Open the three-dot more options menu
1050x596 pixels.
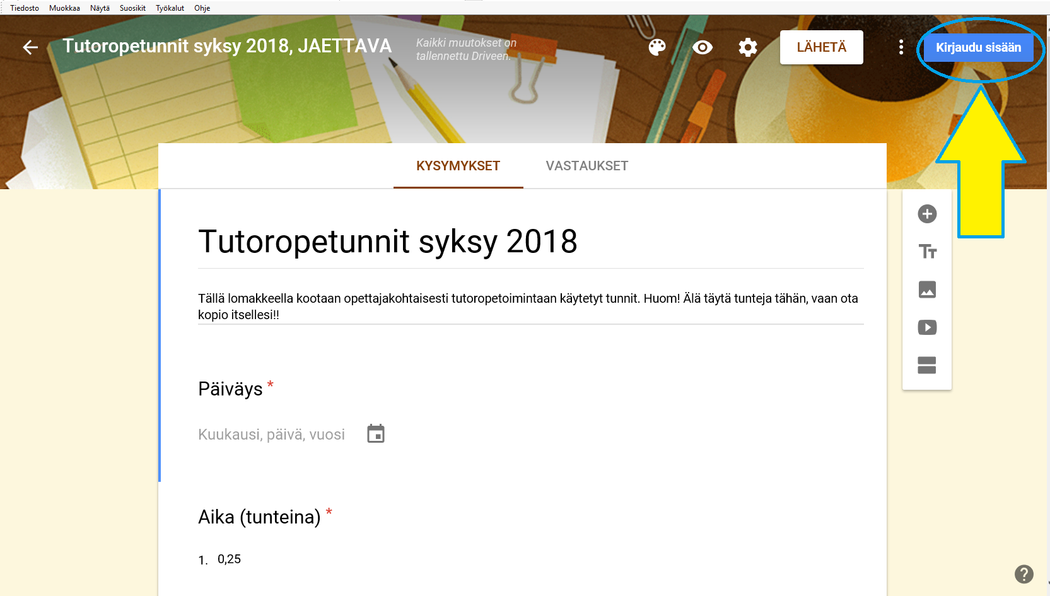(x=901, y=47)
